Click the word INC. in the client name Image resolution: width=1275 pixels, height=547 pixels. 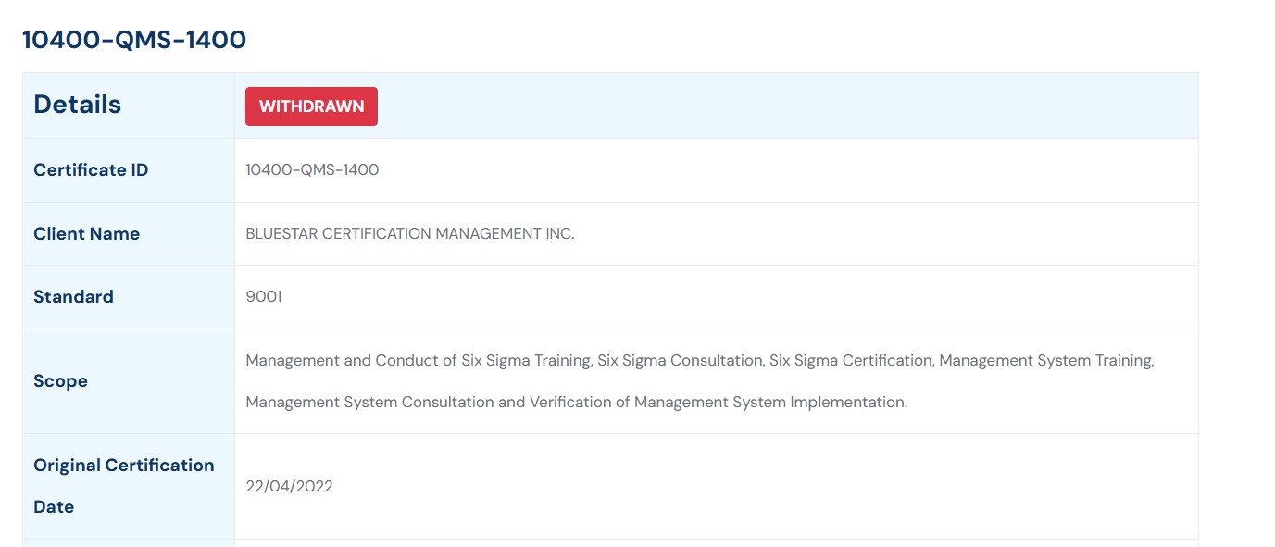pos(559,234)
